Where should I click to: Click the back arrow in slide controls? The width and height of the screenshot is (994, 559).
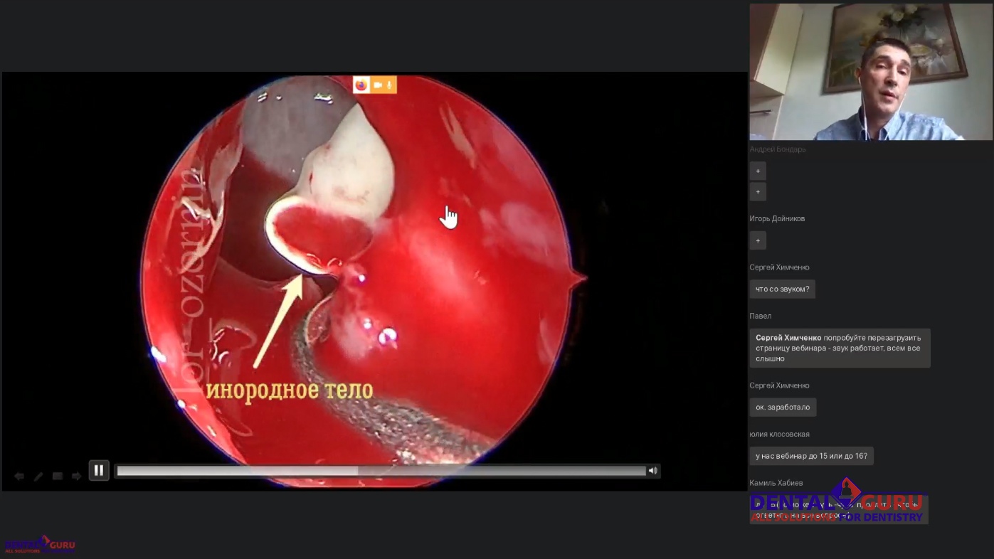(x=19, y=476)
